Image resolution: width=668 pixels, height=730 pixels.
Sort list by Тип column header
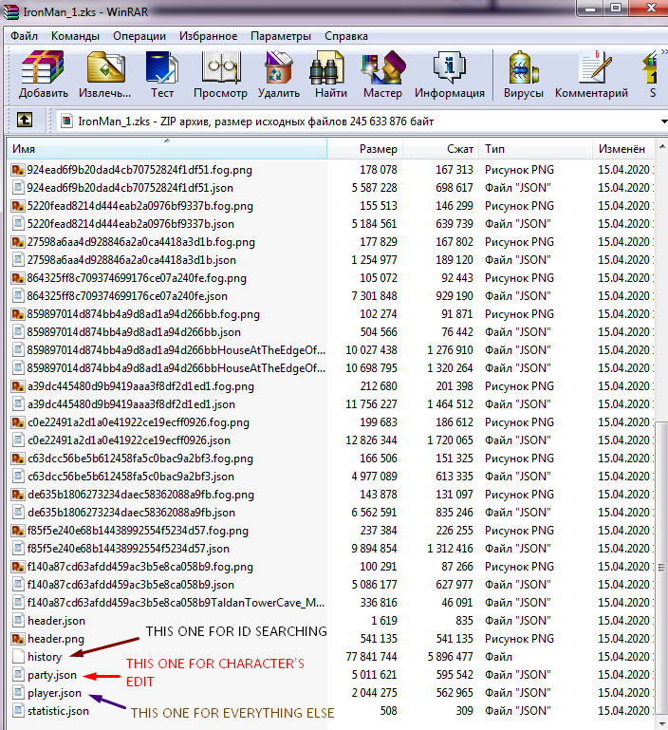point(536,149)
